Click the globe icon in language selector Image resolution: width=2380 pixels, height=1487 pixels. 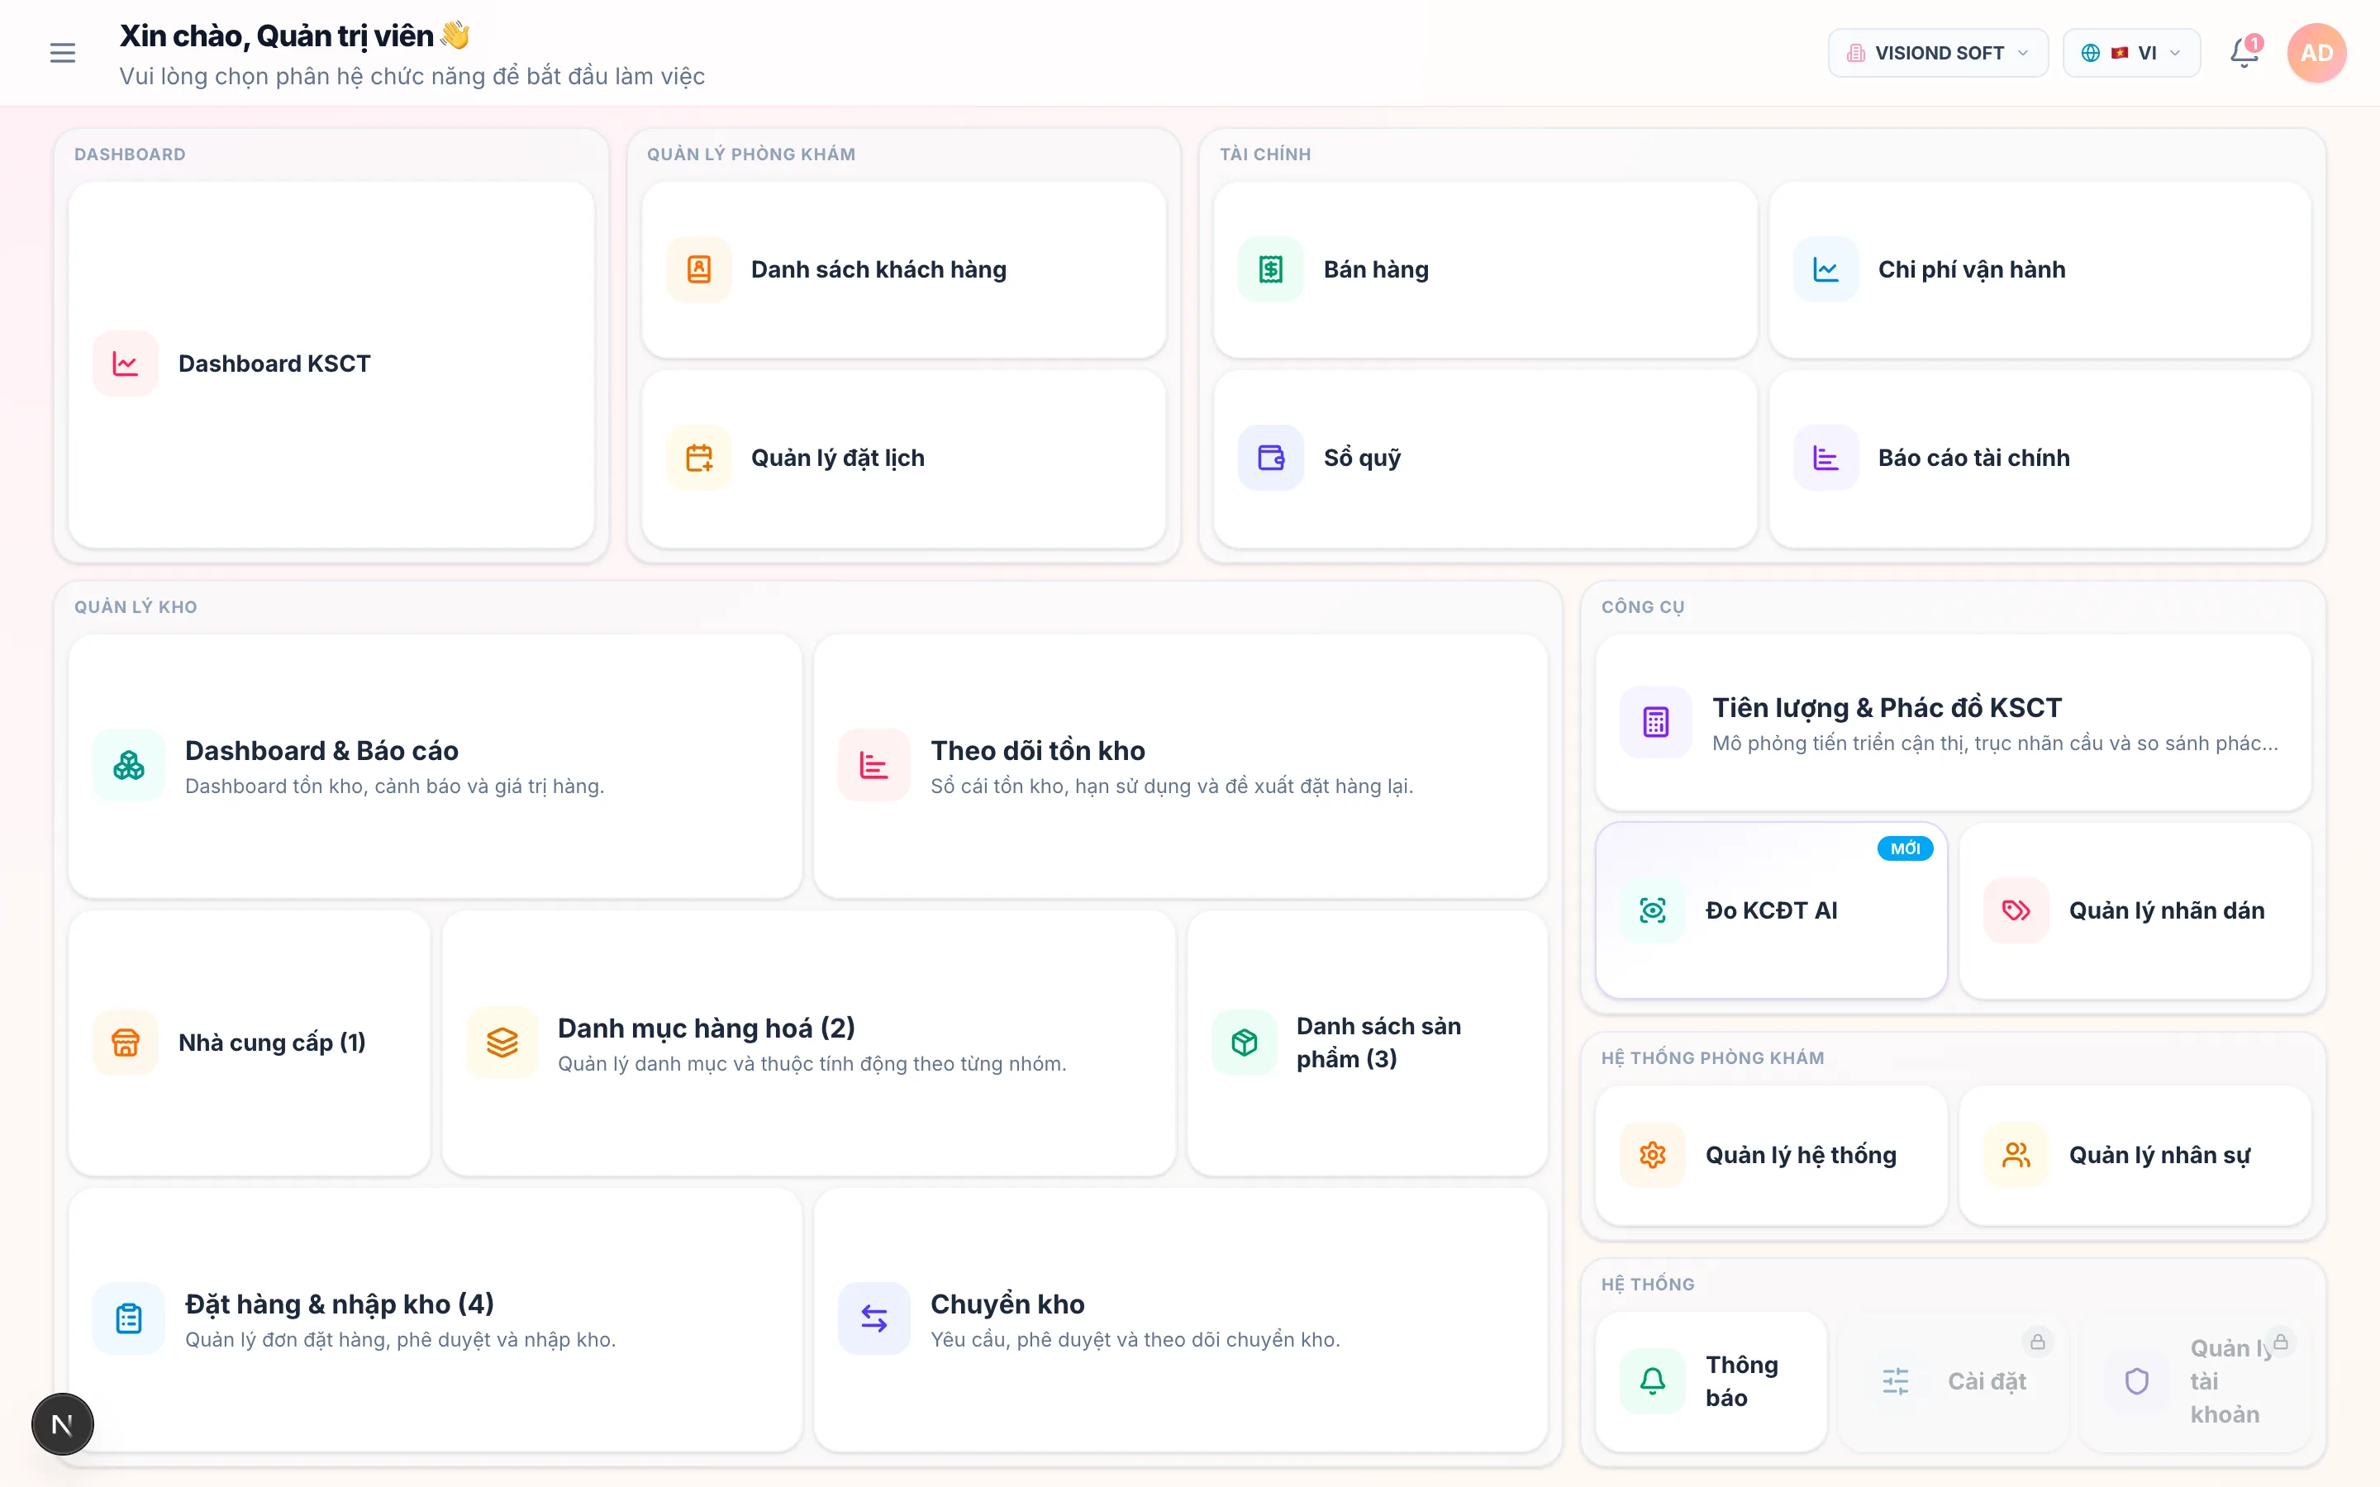(x=2091, y=53)
